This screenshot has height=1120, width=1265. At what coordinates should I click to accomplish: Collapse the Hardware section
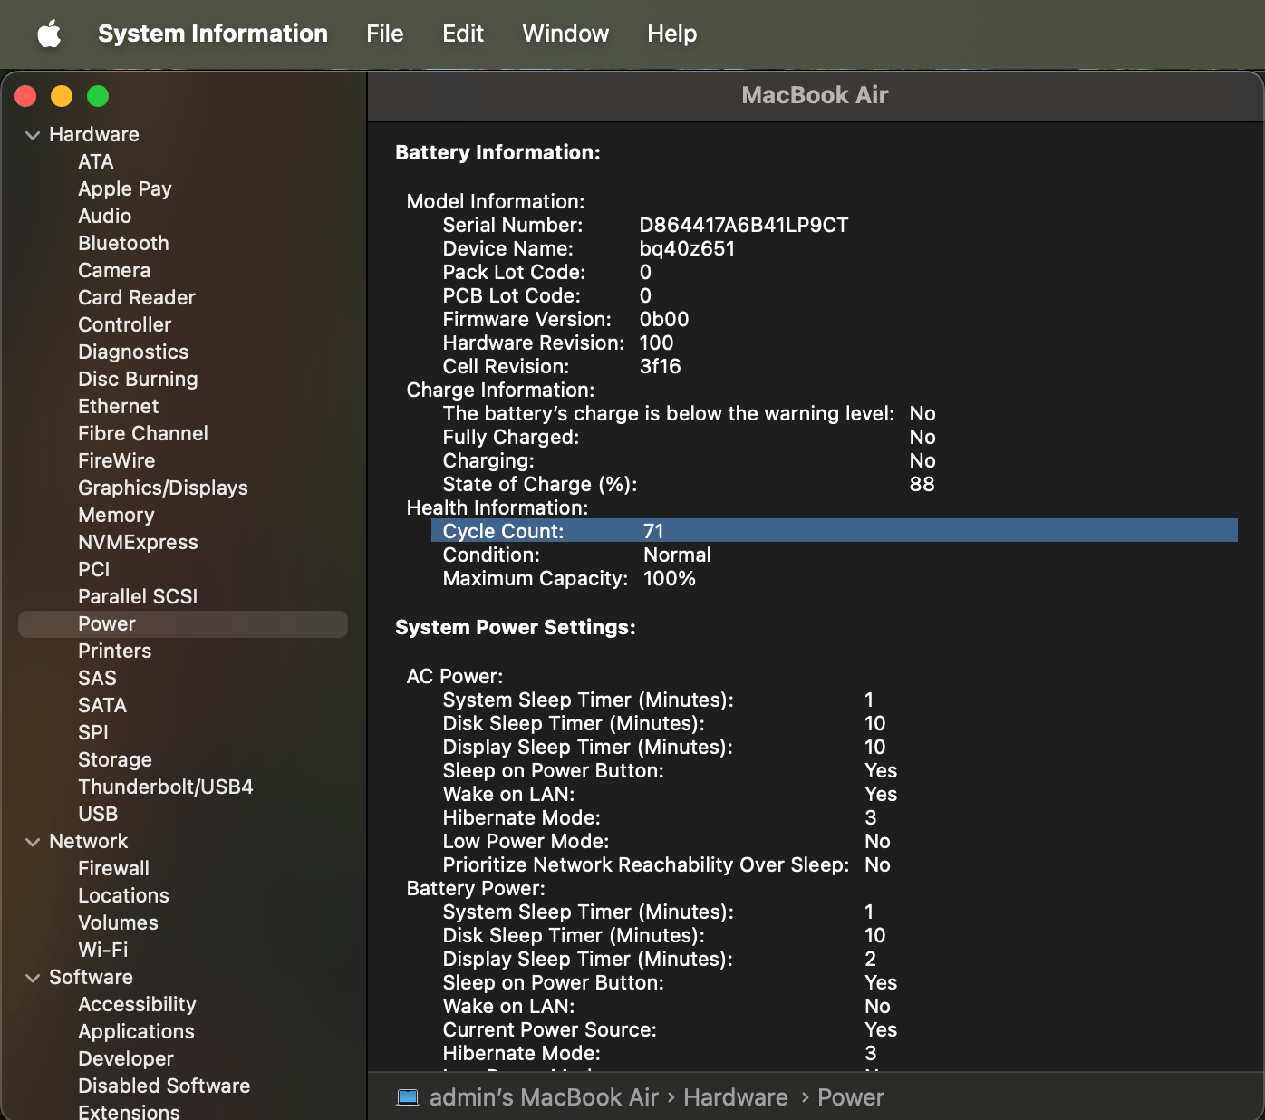33,135
